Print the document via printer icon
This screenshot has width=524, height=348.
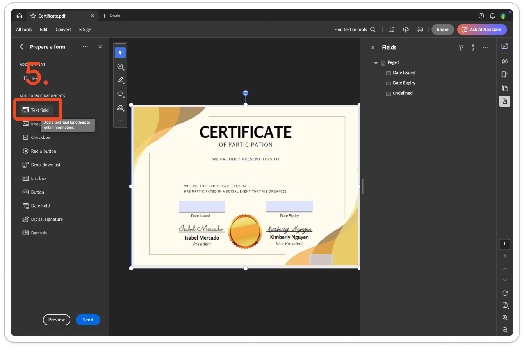(420, 29)
